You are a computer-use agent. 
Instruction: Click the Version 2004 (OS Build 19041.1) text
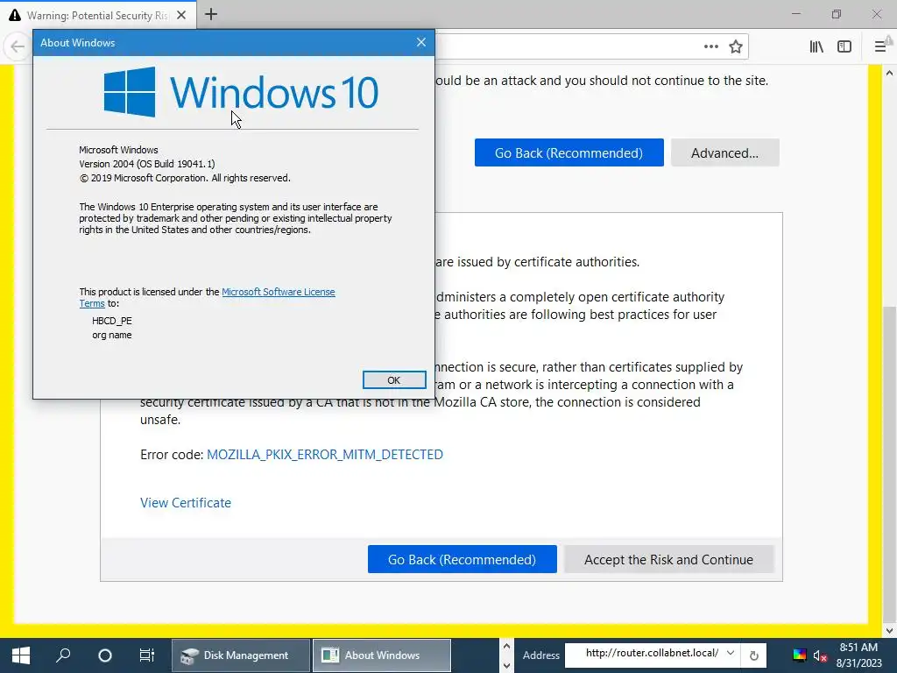pyautogui.click(x=147, y=164)
